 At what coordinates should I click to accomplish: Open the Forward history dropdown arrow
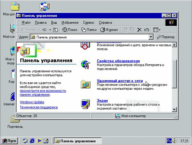[x=50, y=30]
